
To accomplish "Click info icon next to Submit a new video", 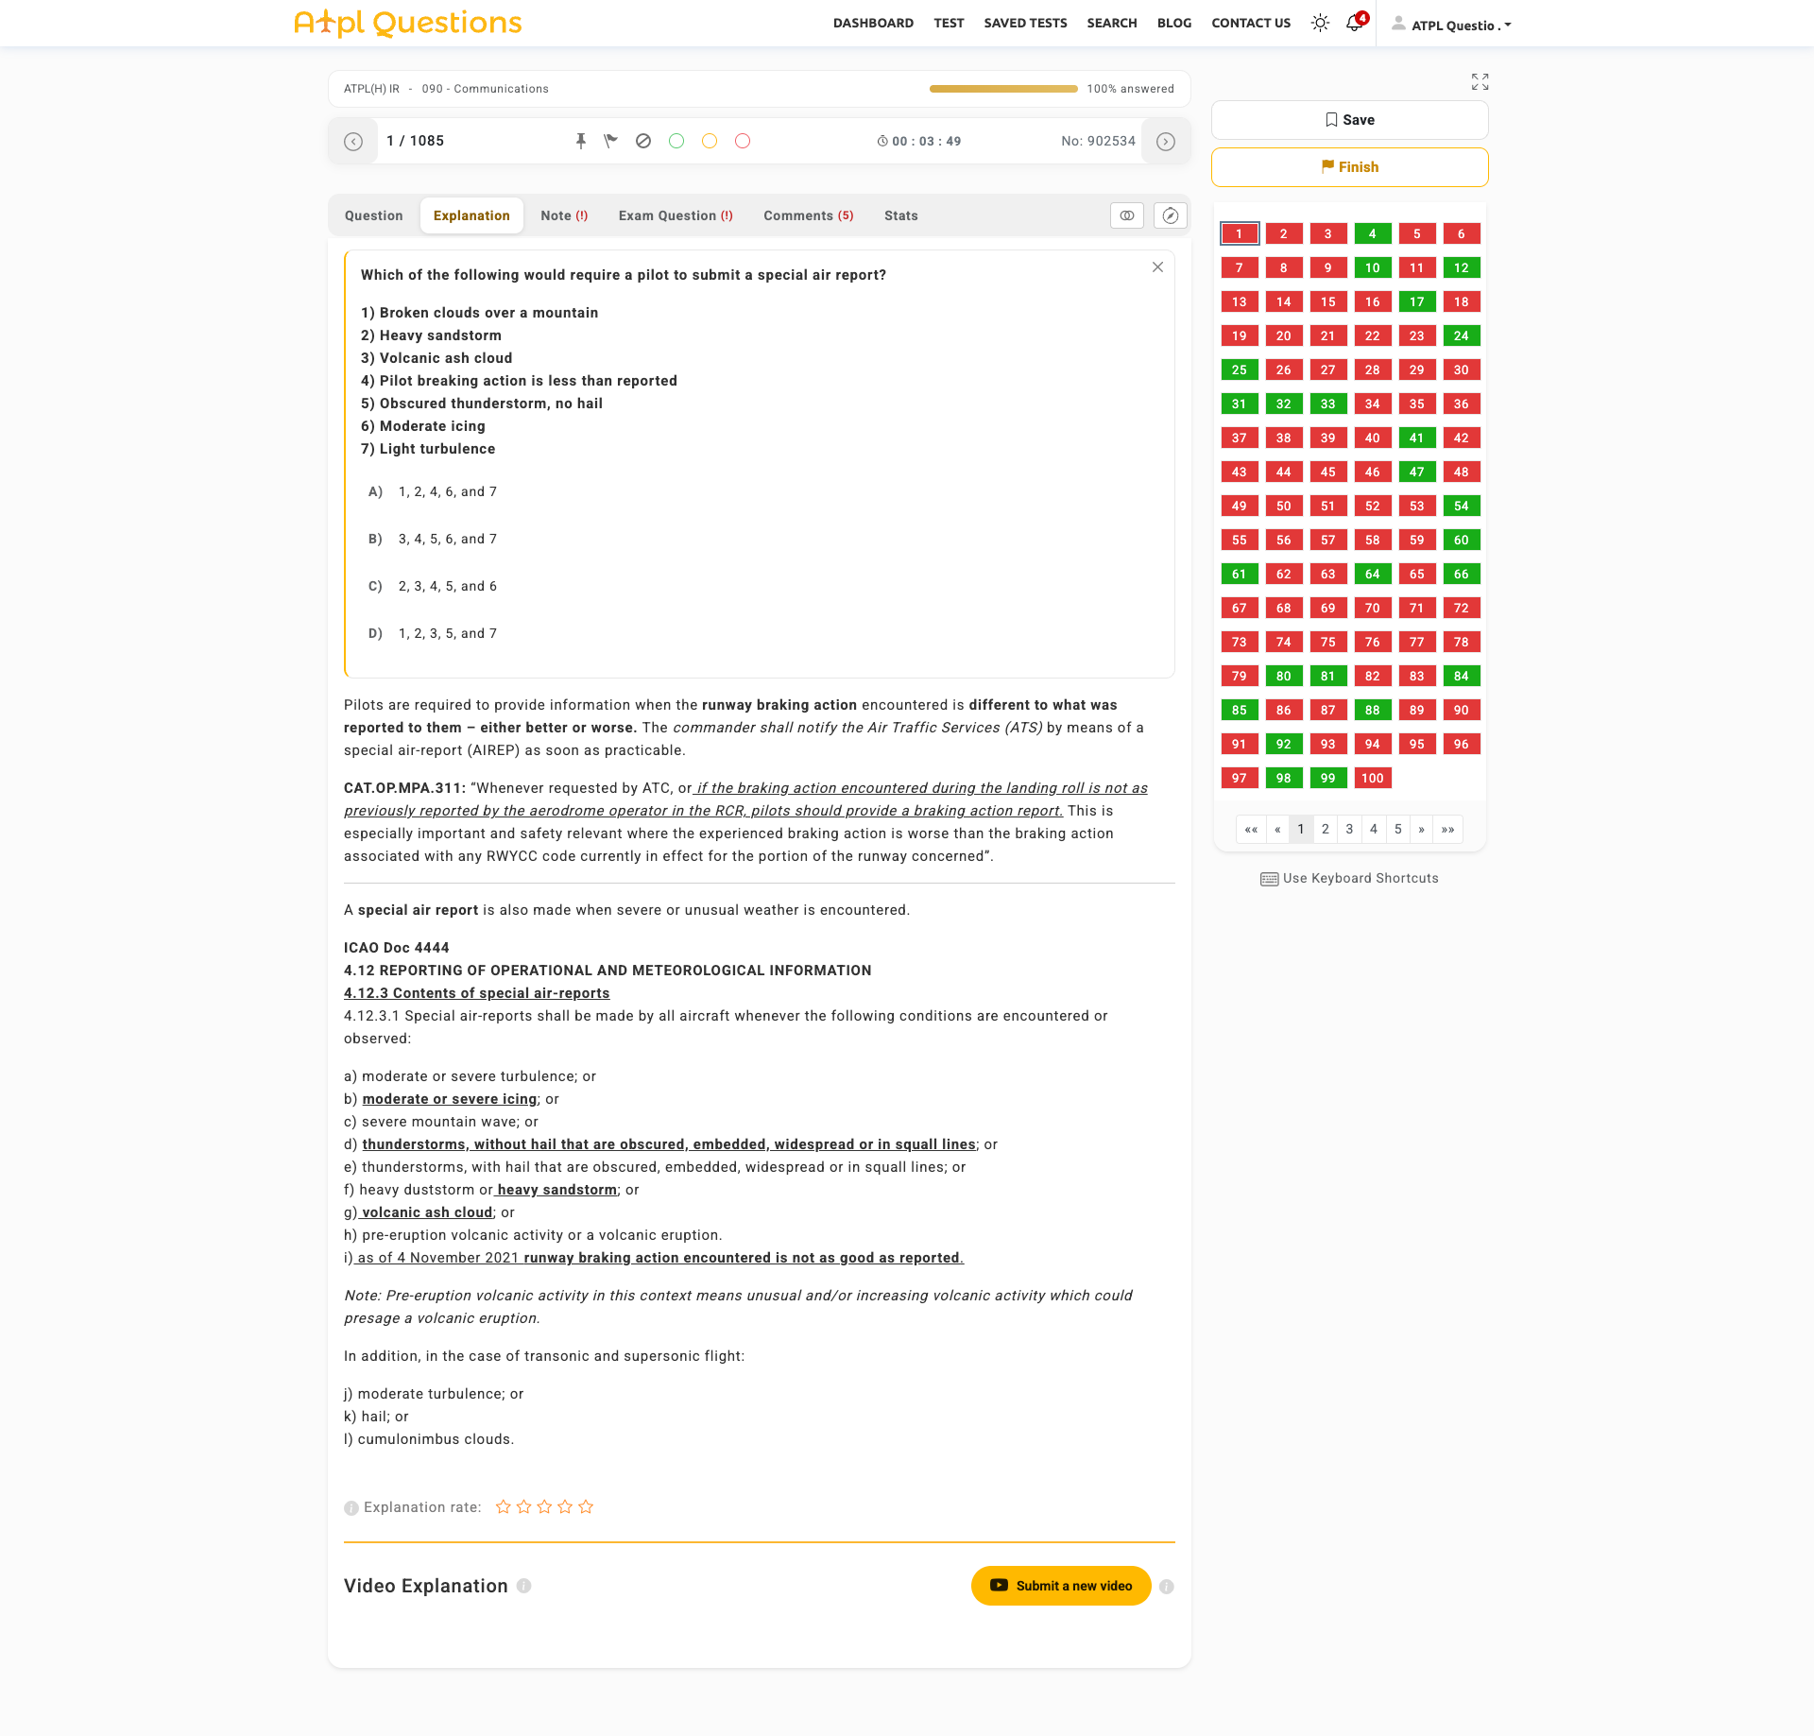I will tap(1167, 1587).
